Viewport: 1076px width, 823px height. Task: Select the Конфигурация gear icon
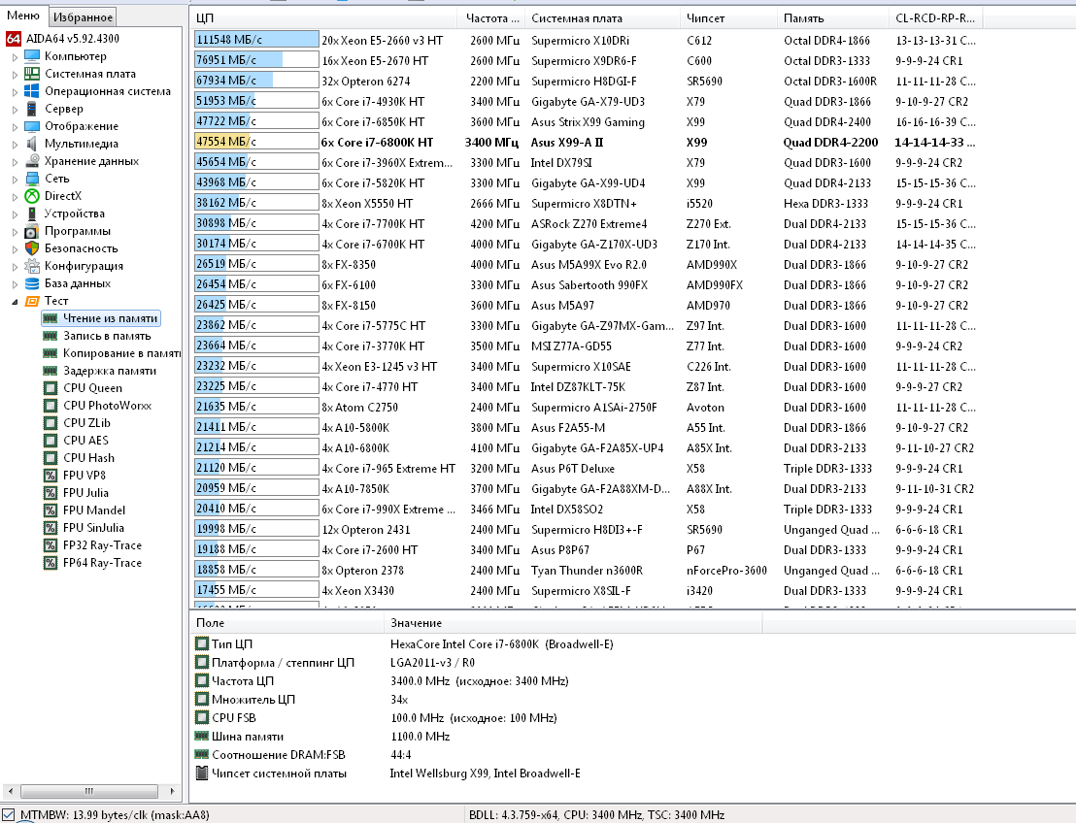click(32, 266)
